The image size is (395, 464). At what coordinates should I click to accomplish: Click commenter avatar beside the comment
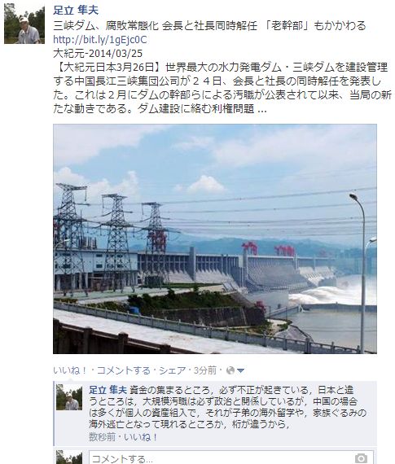click(x=69, y=397)
